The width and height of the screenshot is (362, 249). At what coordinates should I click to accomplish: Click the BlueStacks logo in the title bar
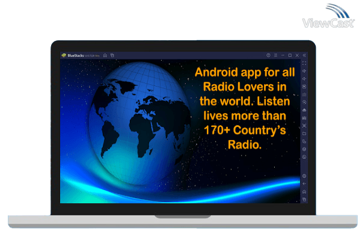click(x=64, y=55)
